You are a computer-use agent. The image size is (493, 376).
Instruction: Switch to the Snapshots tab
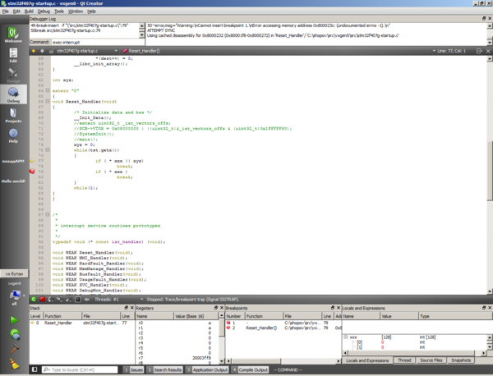(461, 360)
